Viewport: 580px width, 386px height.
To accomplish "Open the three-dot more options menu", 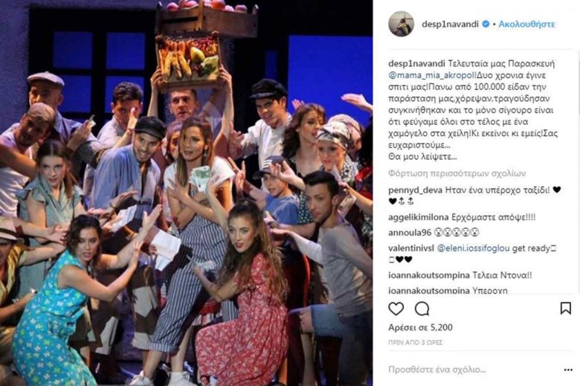I will (568, 370).
